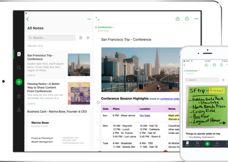Open the Conferences notebook dropdown on iPad
Screen dimensions: 228x162
(x=106, y=27)
